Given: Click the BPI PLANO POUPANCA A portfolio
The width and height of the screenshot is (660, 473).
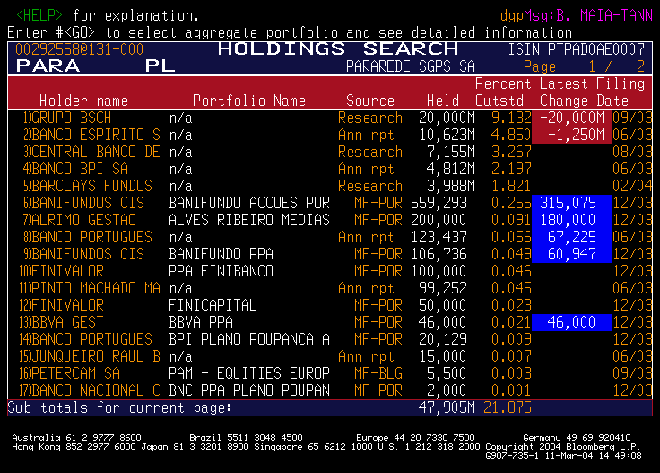Looking at the screenshot, I should click(249, 339).
